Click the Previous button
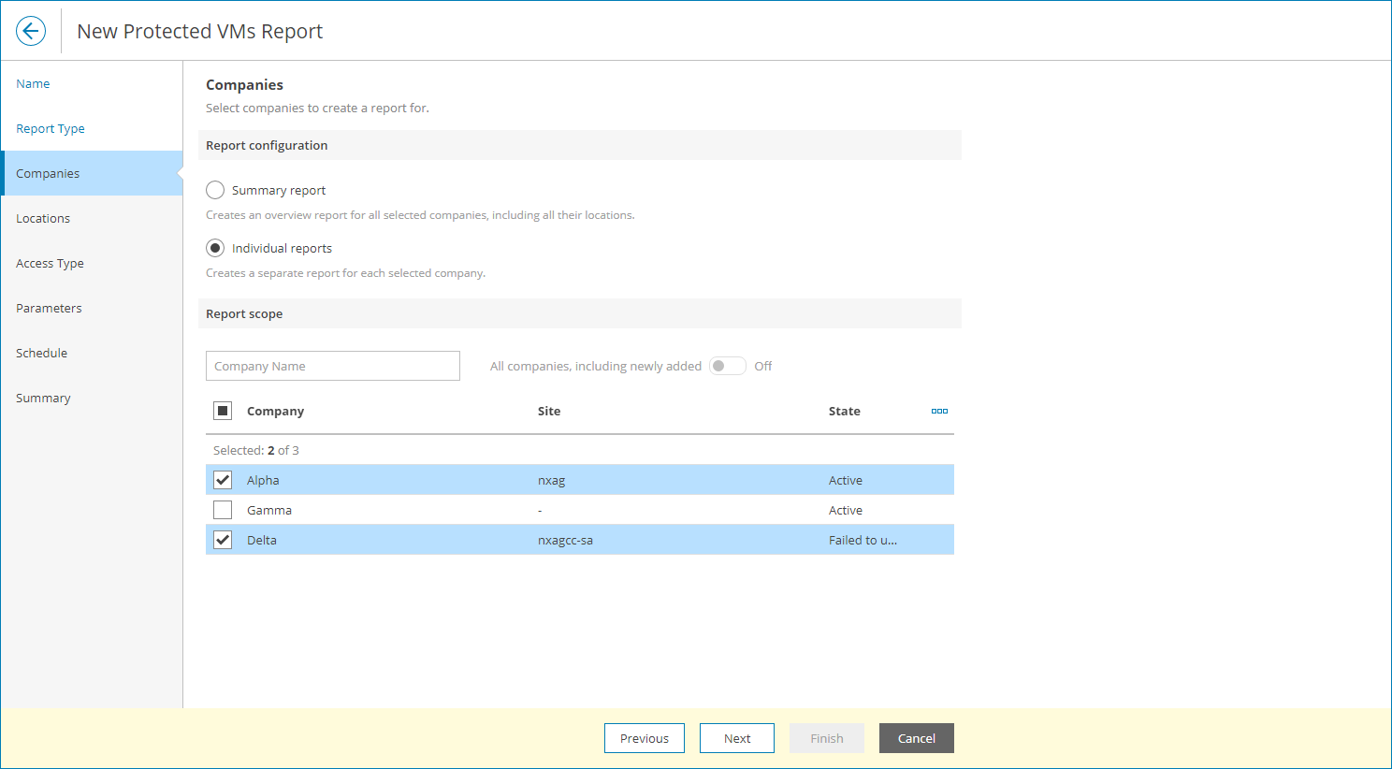Viewport: 1392px width, 769px height. tap(645, 738)
